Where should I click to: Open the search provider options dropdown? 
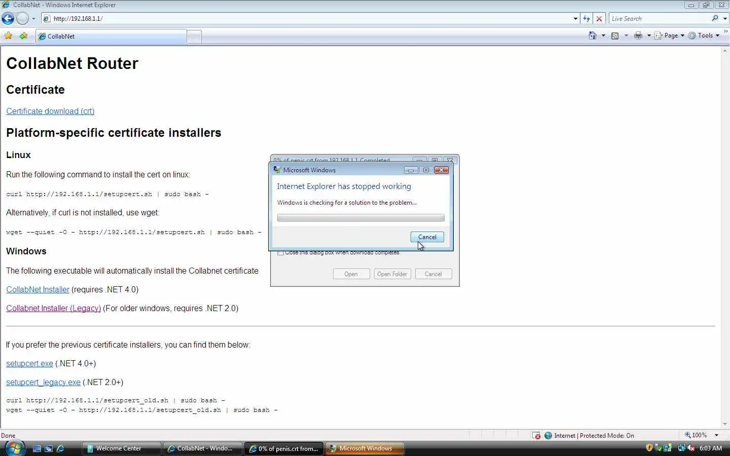click(x=725, y=19)
